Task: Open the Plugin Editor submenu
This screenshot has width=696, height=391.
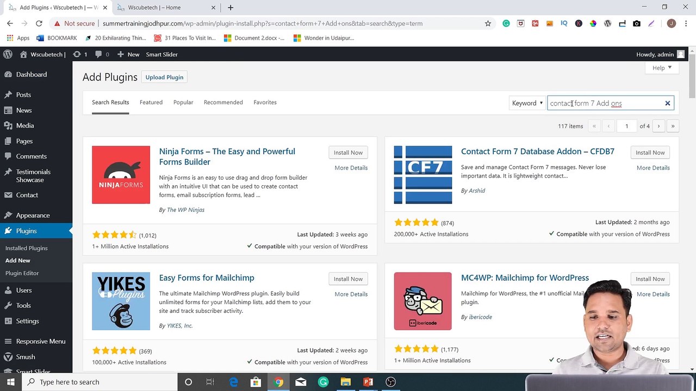Action: click(22, 273)
